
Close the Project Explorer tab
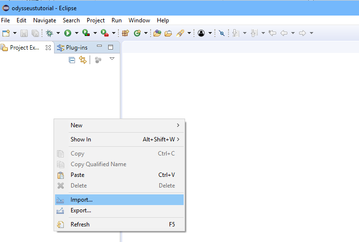[48, 48]
